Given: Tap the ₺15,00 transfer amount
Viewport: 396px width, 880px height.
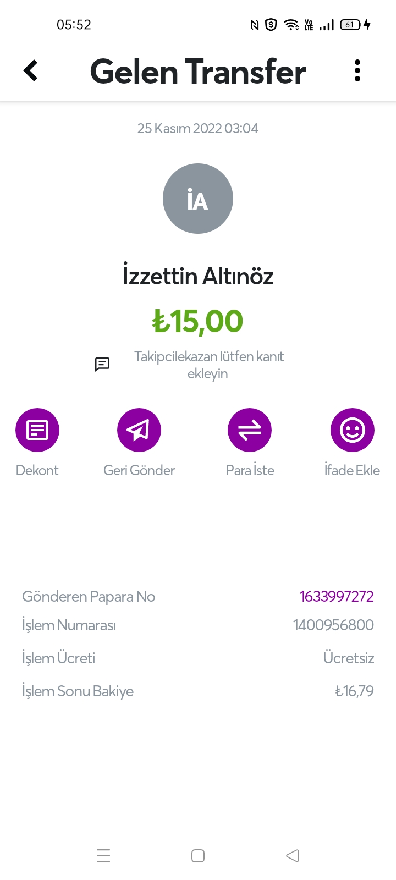Looking at the screenshot, I should (x=198, y=321).
